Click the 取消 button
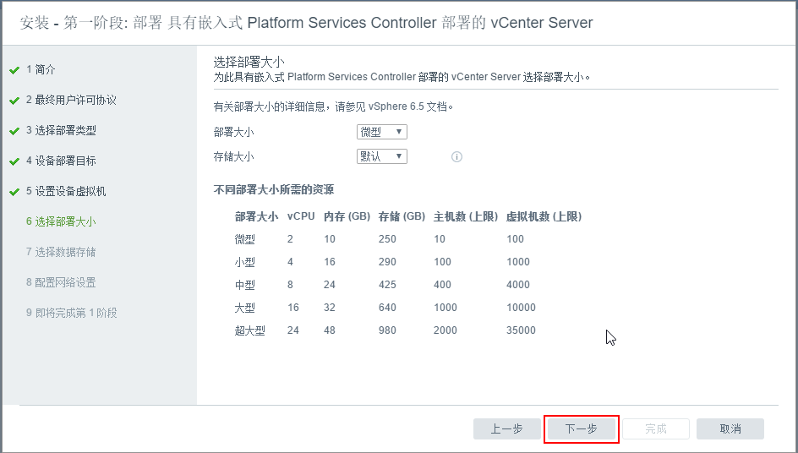The height and width of the screenshot is (453, 798). (730, 429)
